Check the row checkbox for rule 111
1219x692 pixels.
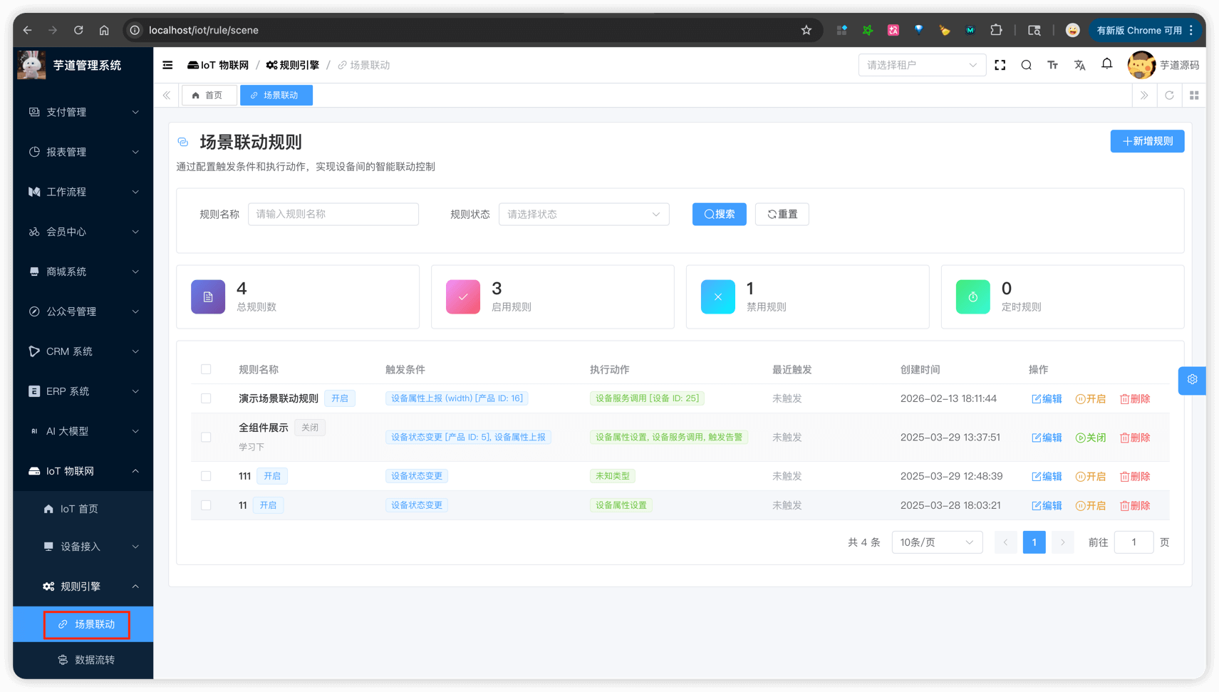(206, 476)
